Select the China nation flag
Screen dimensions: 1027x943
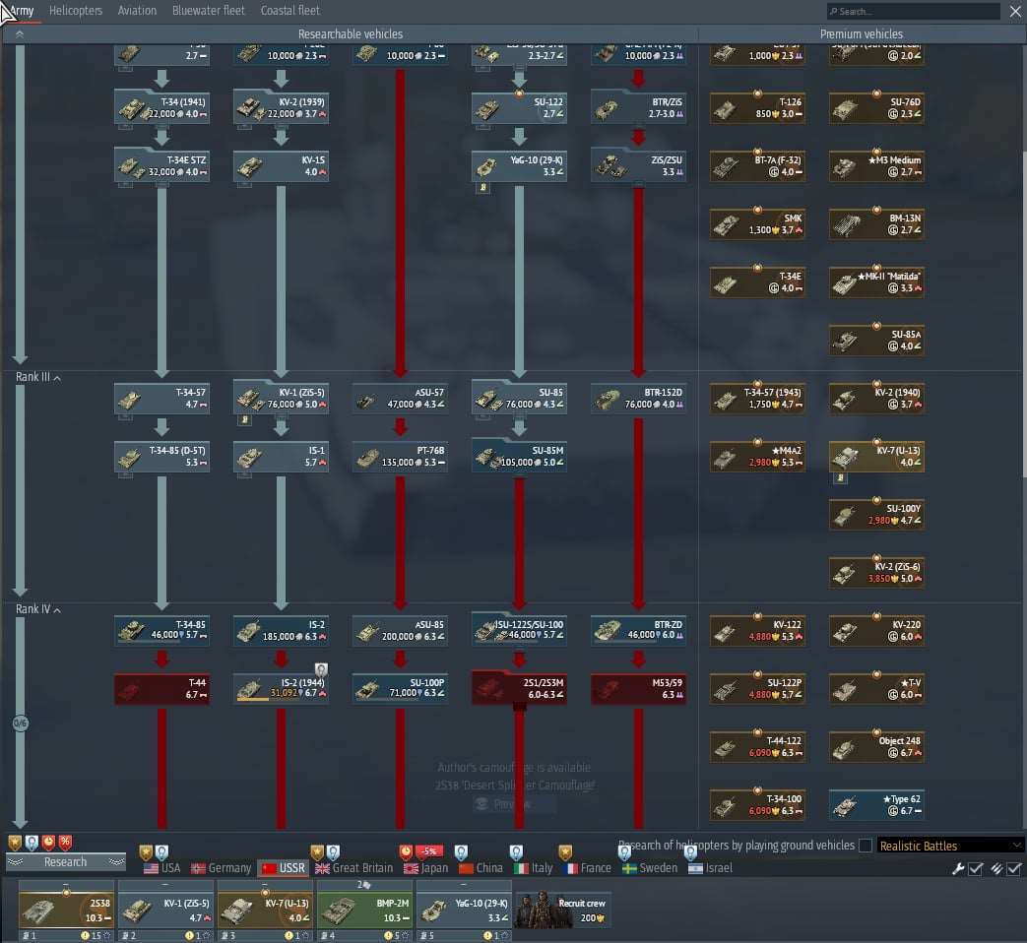[x=481, y=867]
